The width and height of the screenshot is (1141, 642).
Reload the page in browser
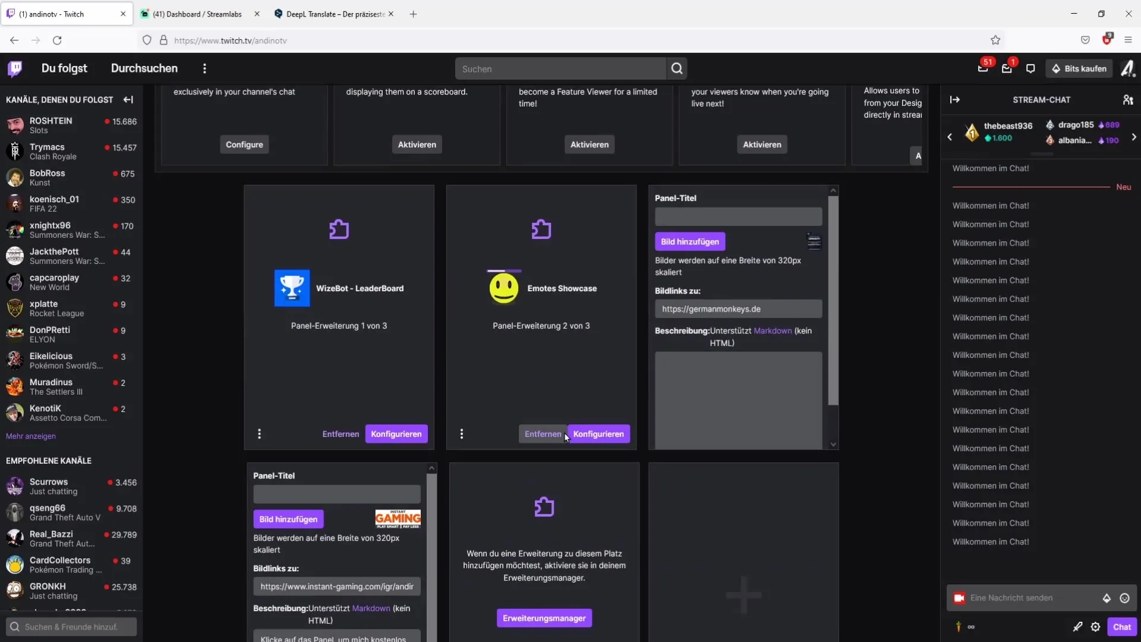[x=57, y=40]
